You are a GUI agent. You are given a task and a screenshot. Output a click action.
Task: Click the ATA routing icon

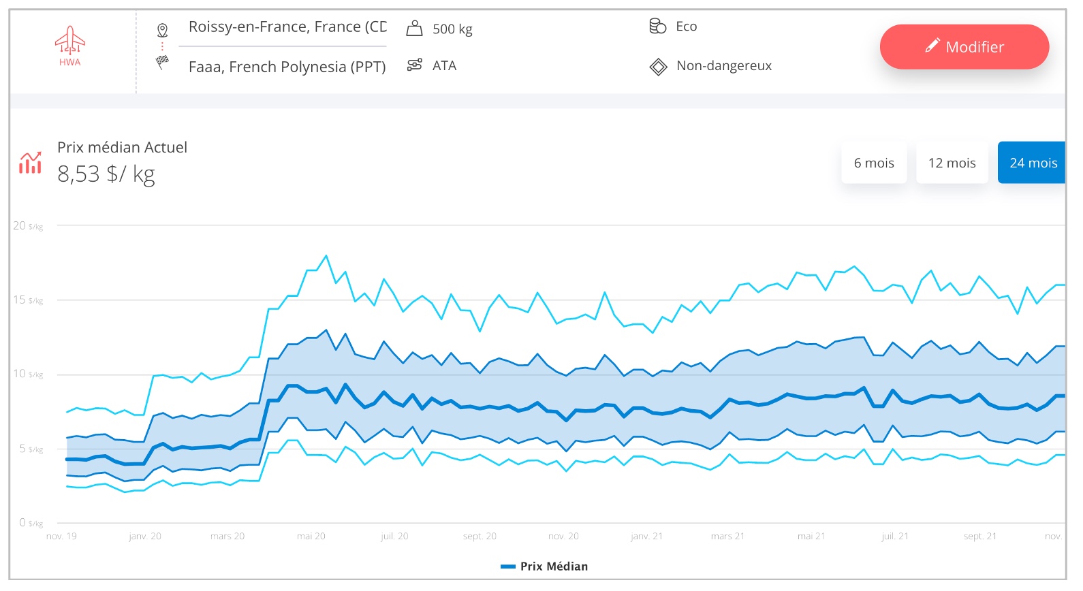(x=414, y=65)
